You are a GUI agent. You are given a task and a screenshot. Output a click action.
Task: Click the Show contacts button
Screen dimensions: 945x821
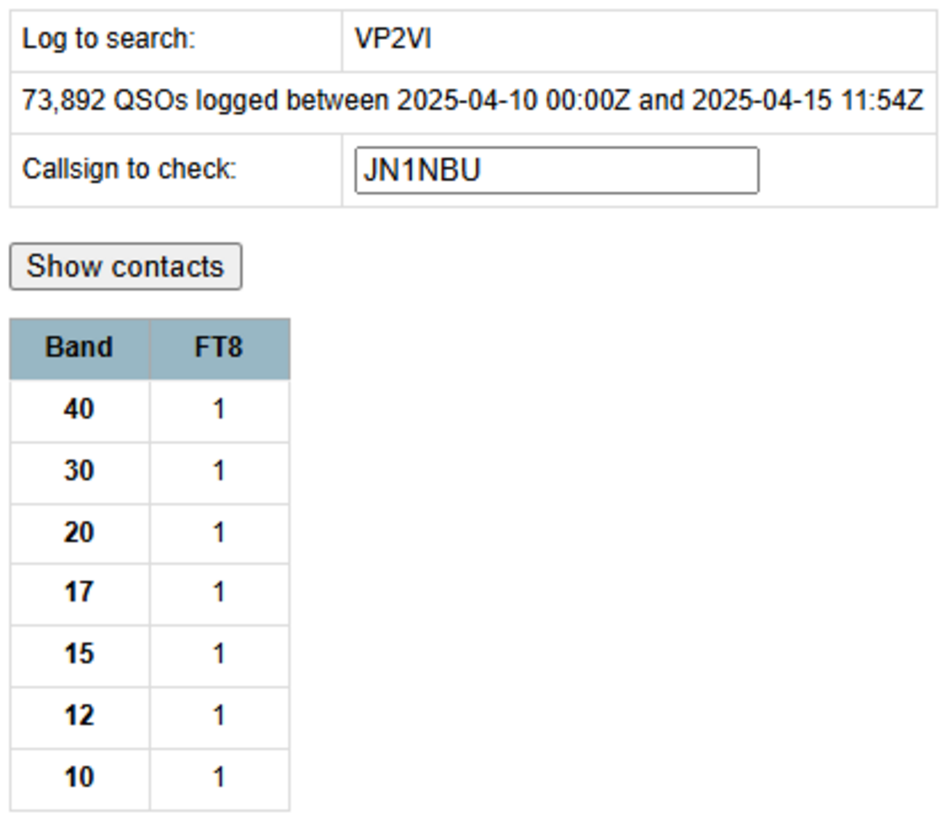click(124, 266)
